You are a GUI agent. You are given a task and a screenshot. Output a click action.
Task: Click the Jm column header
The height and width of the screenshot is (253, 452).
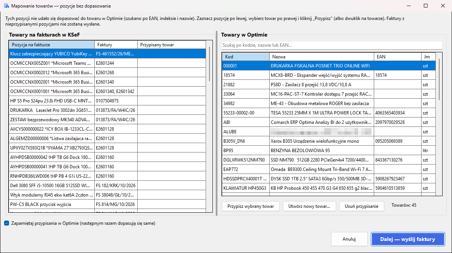[428, 57]
